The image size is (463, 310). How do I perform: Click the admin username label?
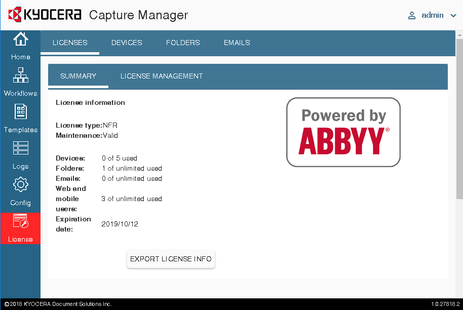pos(432,15)
